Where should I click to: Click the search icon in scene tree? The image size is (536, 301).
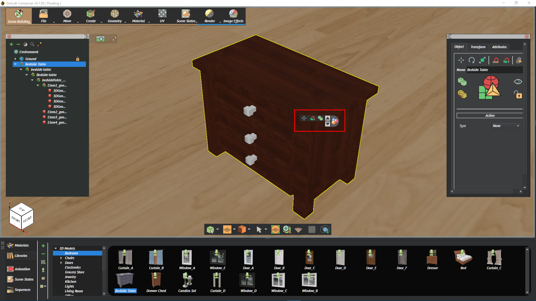point(32,44)
